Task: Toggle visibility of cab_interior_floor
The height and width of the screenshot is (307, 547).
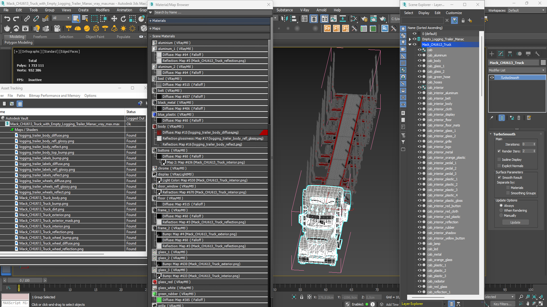Action: (419, 120)
